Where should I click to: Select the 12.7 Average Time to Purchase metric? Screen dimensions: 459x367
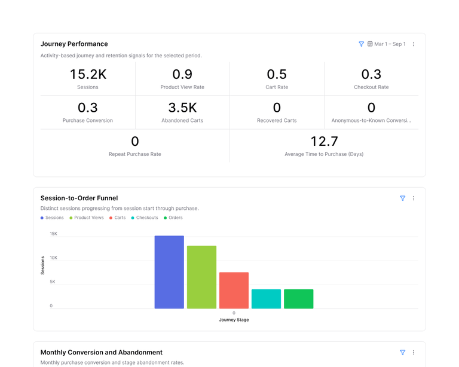tap(324, 146)
